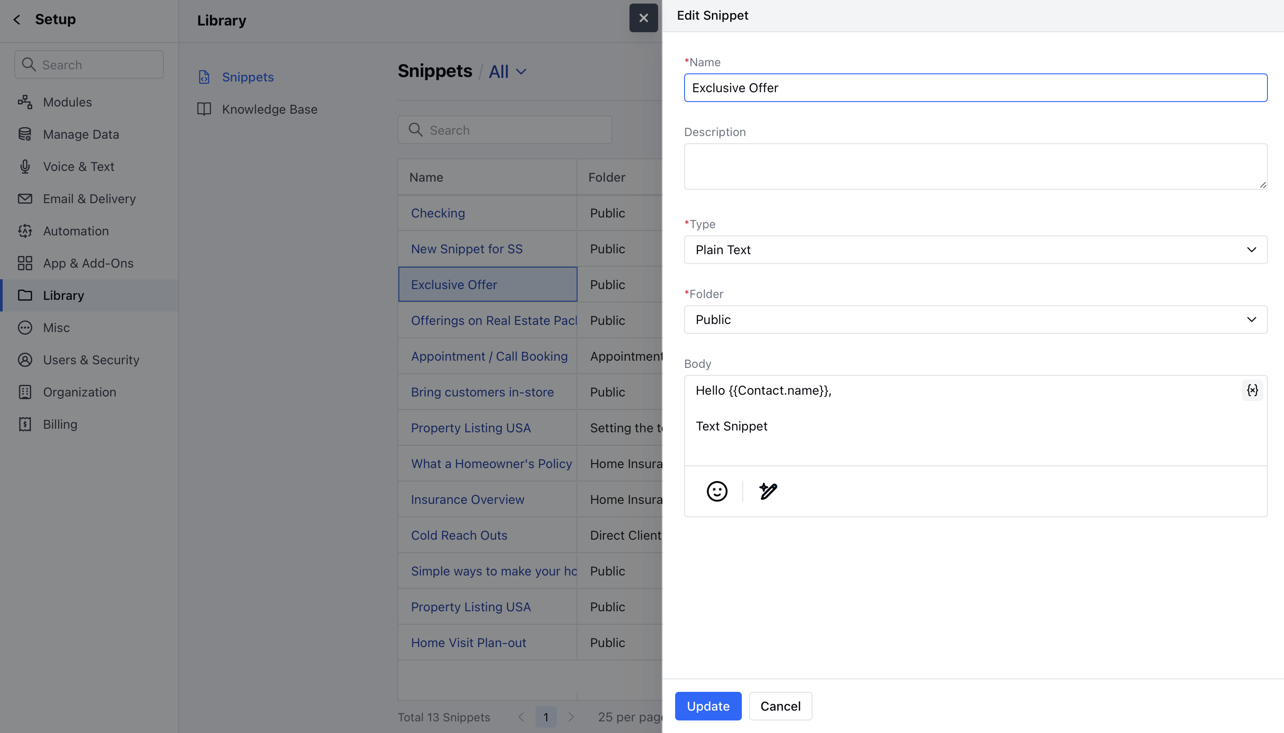1284x733 pixels.
Task: Open the Cold Reach Outs snippet
Action: click(459, 535)
